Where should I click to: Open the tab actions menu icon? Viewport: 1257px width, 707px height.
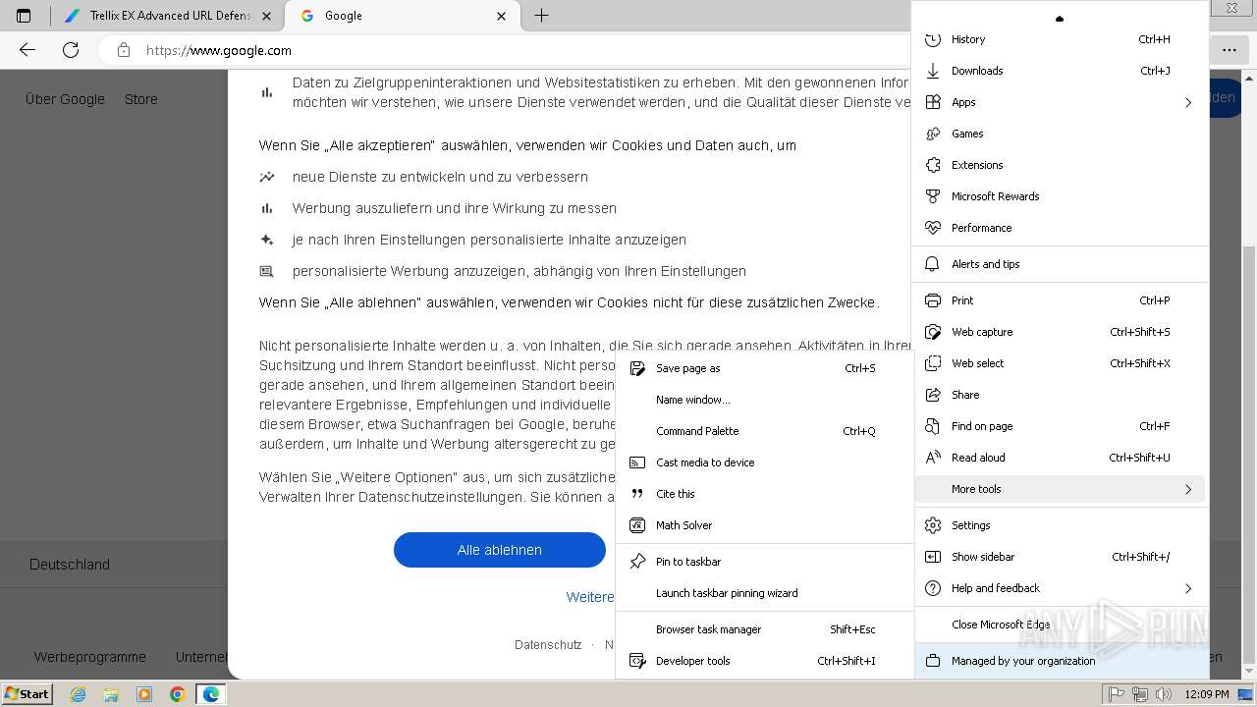(x=24, y=16)
